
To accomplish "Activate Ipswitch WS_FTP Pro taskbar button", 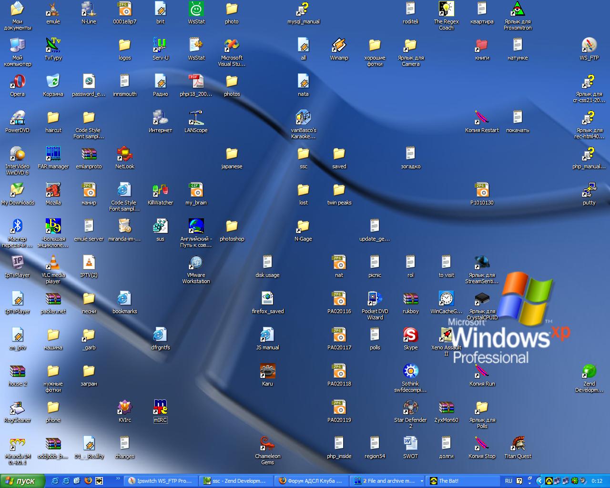I will pos(160,481).
